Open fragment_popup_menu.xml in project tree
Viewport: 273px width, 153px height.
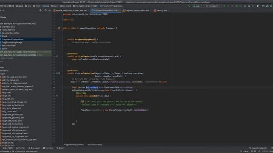[x=15, y=127]
